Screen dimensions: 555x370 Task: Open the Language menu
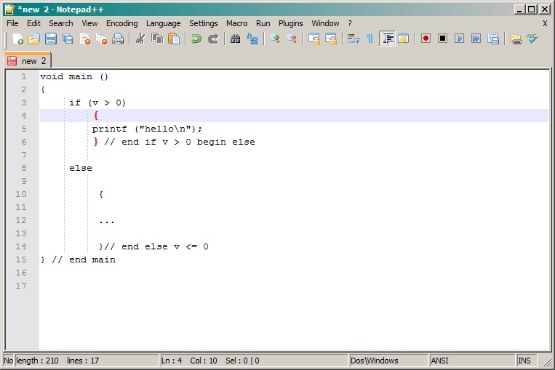click(163, 23)
